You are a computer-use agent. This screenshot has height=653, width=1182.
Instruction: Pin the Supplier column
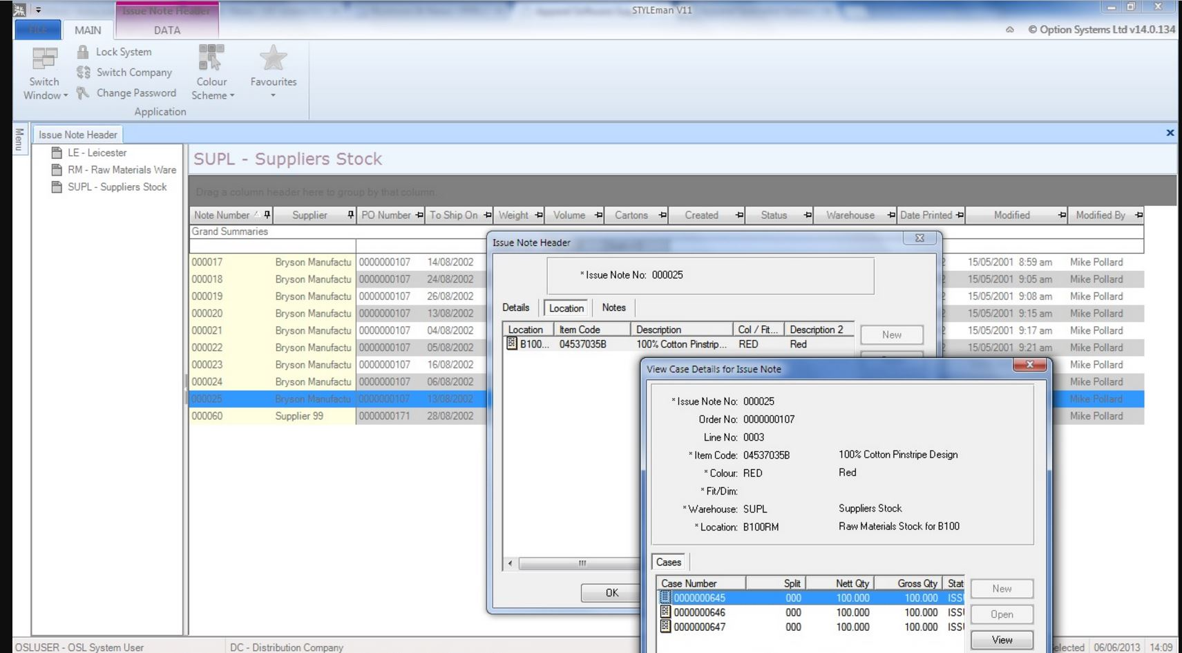[350, 215]
